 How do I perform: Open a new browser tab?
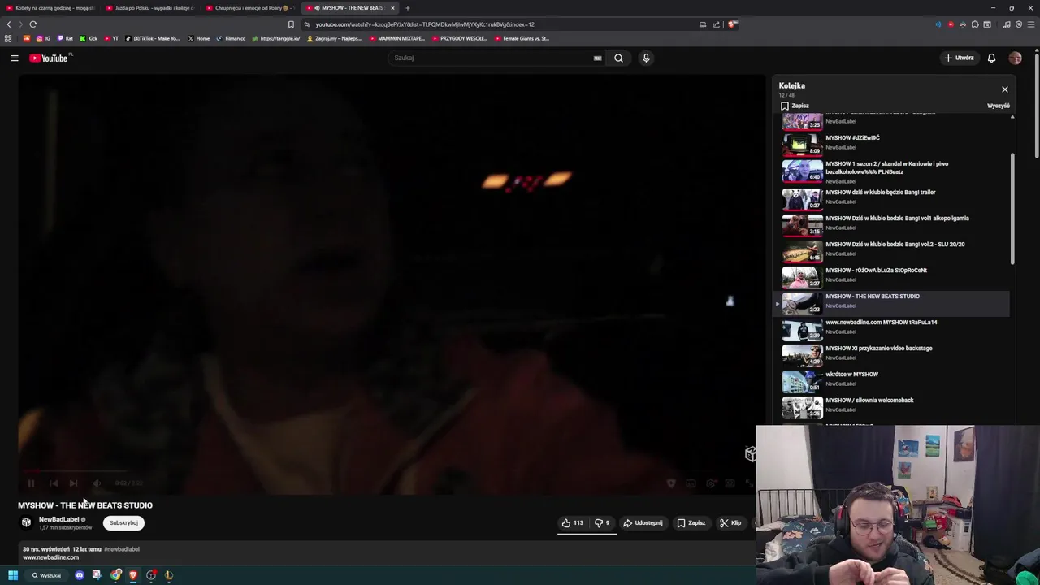coord(408,8)
